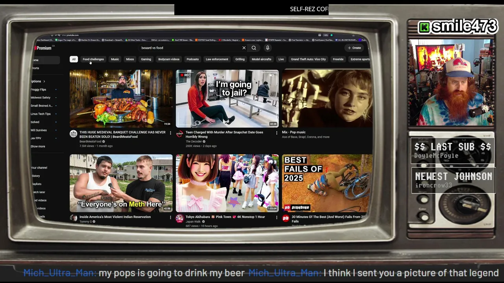504x283 pixels.
Task: Open the Home item in the sidebar
Action: pyautogui.click(x=44, y=60)
